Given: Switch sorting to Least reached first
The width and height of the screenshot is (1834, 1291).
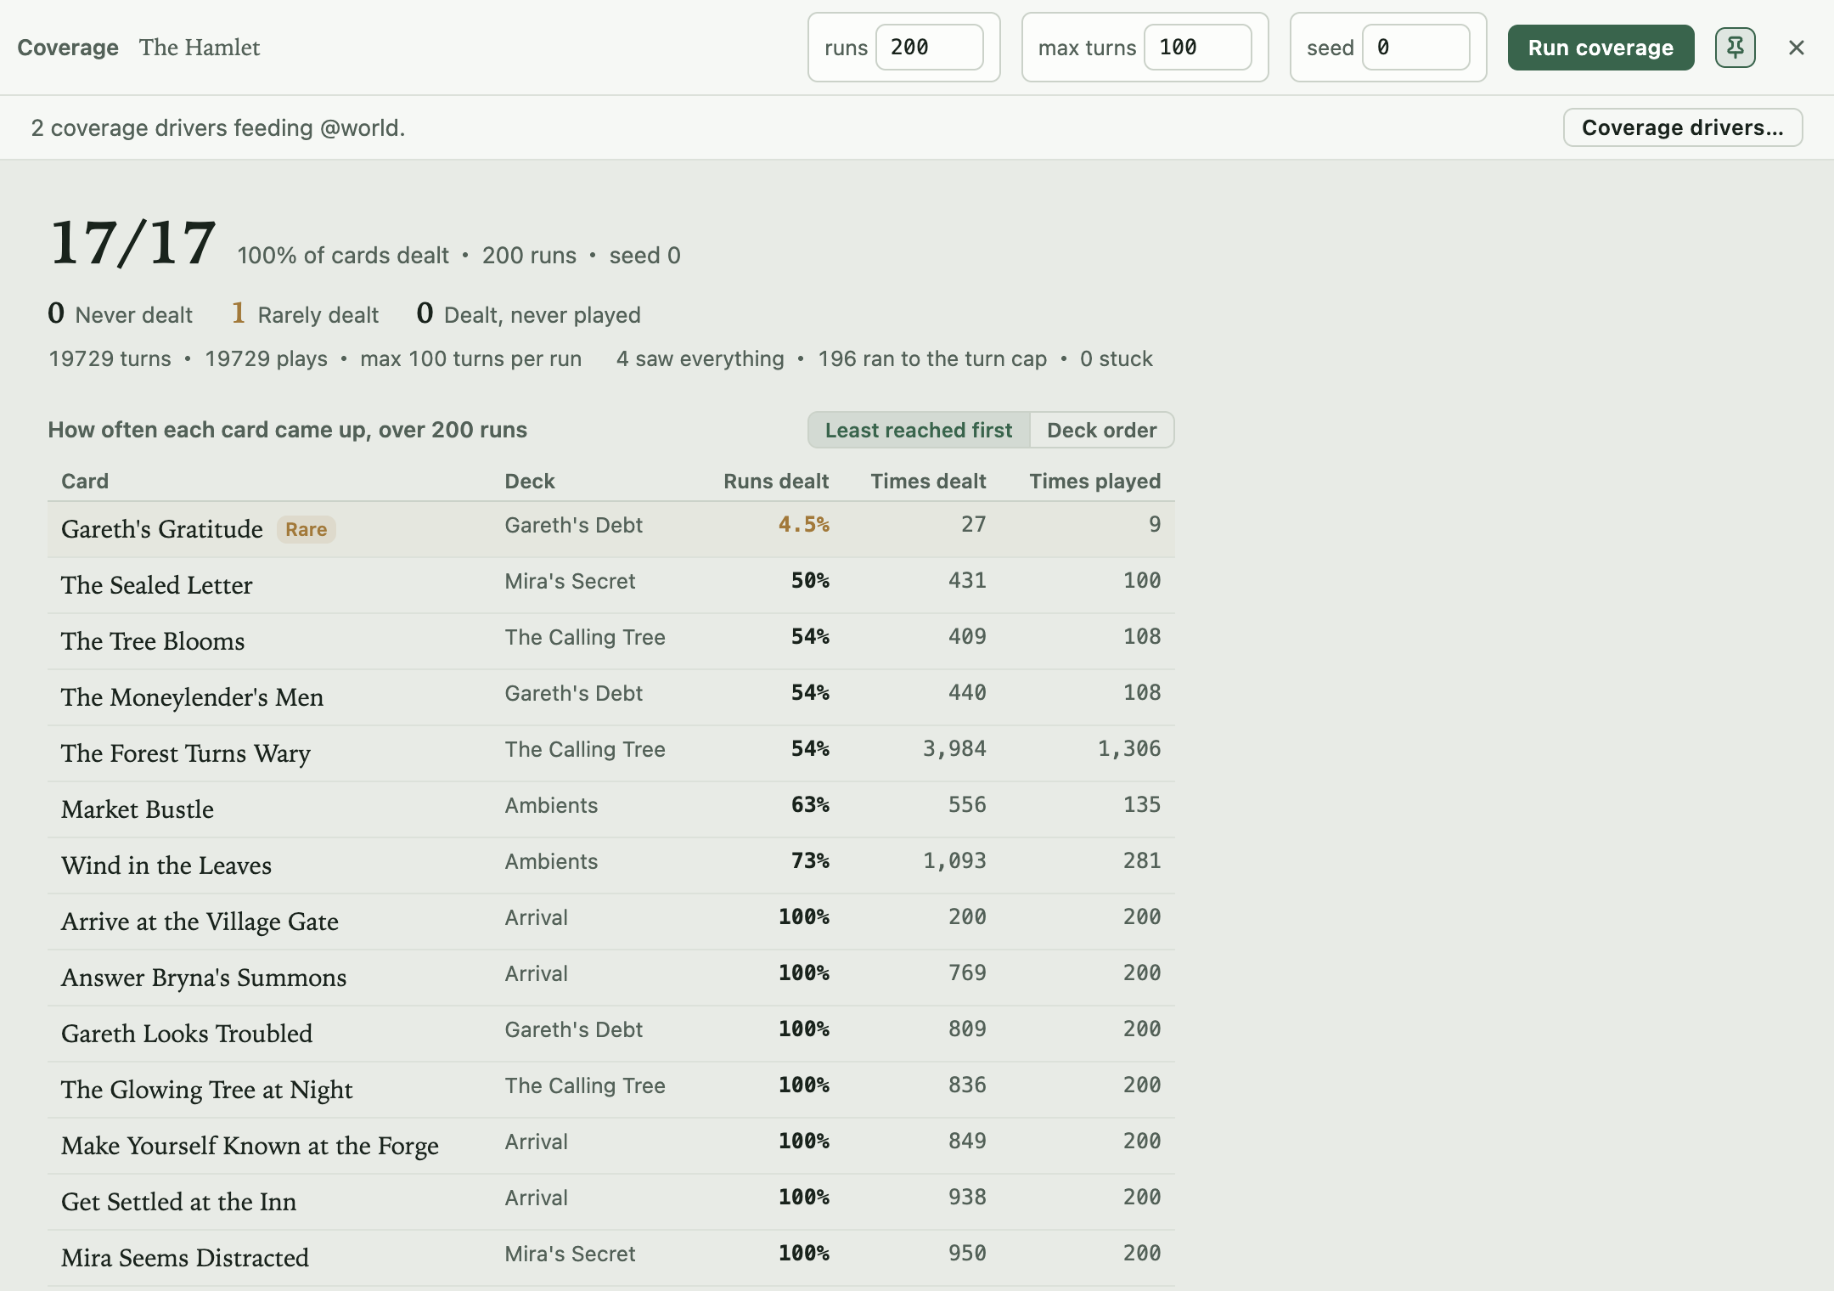Looking at the screenshot, I should point(919,430).
